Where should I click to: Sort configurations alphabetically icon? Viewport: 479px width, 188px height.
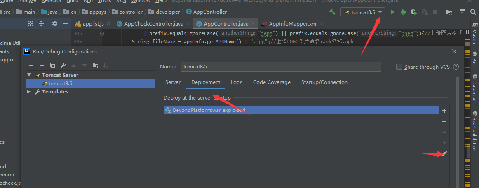click(x=106, y=65)
